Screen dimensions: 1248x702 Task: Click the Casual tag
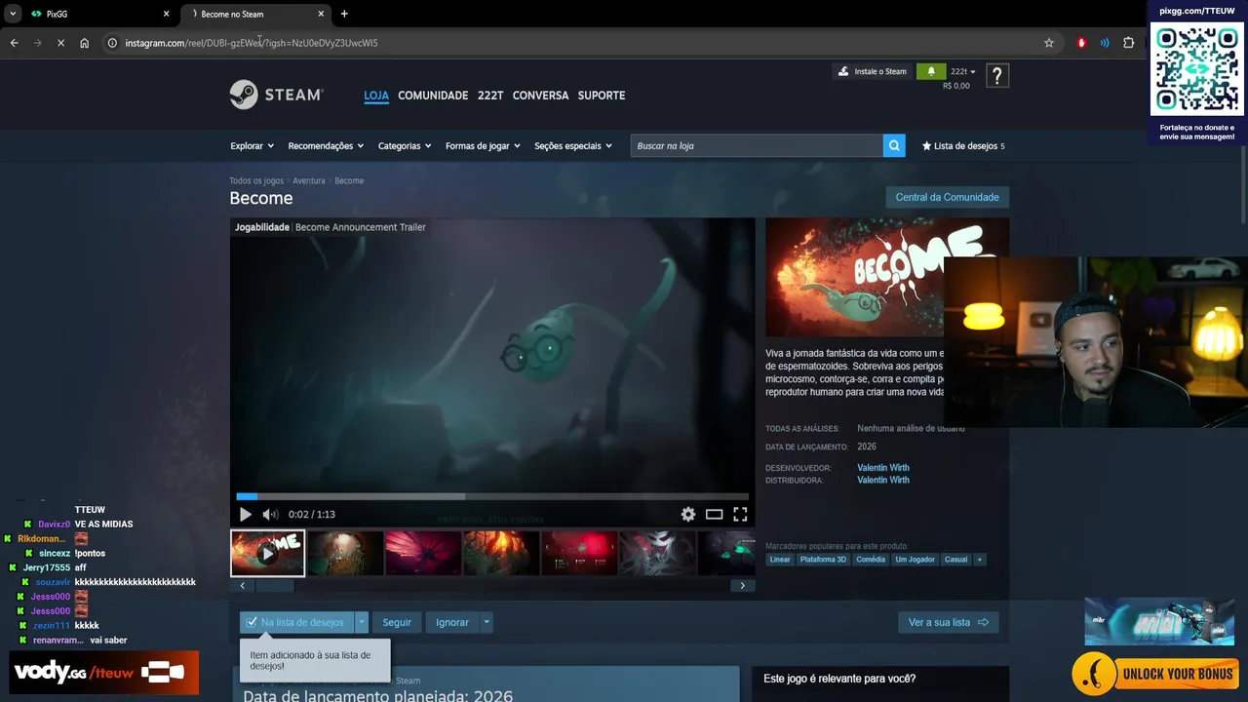point(956,560)
